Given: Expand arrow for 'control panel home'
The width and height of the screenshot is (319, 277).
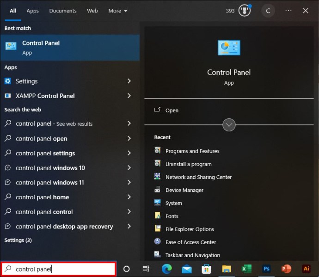Looking at the screenshot, I should (129, 197).
